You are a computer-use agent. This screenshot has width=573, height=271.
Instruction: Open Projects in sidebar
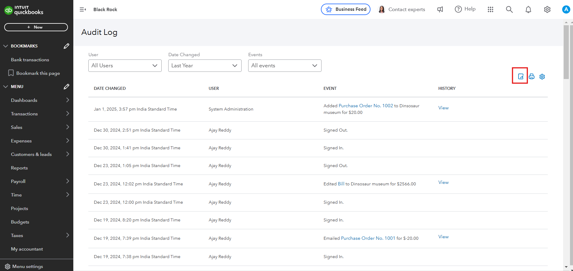click(20, 209)
